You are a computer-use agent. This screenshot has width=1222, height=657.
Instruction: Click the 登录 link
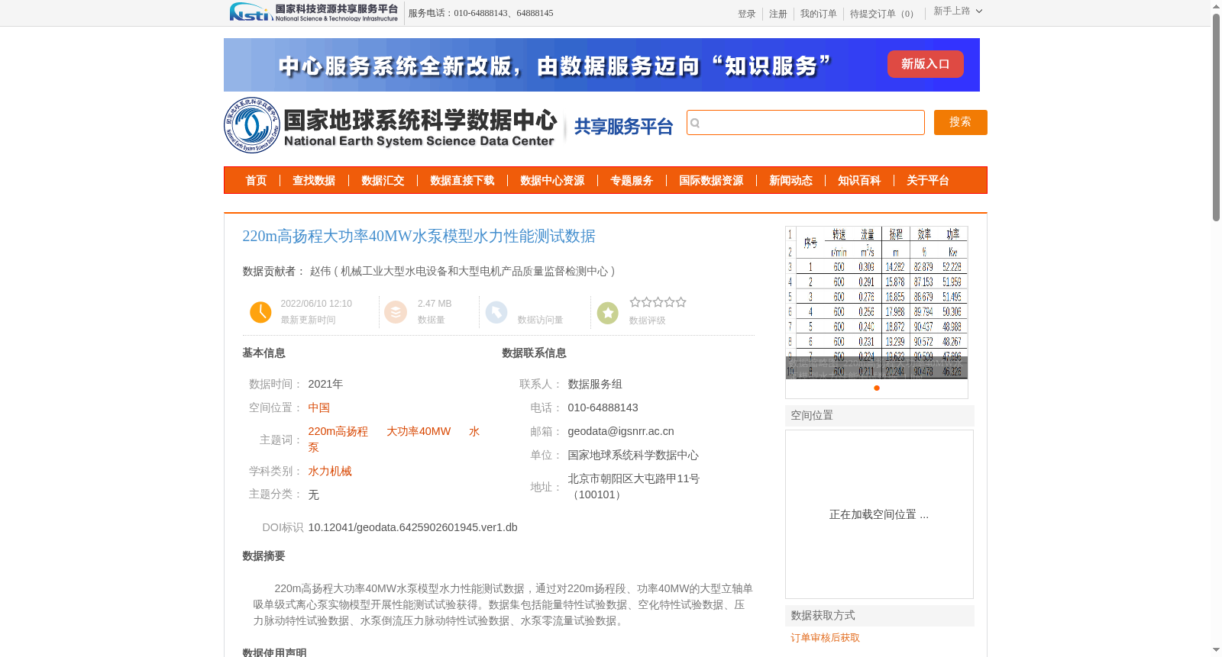coord(747,14)
